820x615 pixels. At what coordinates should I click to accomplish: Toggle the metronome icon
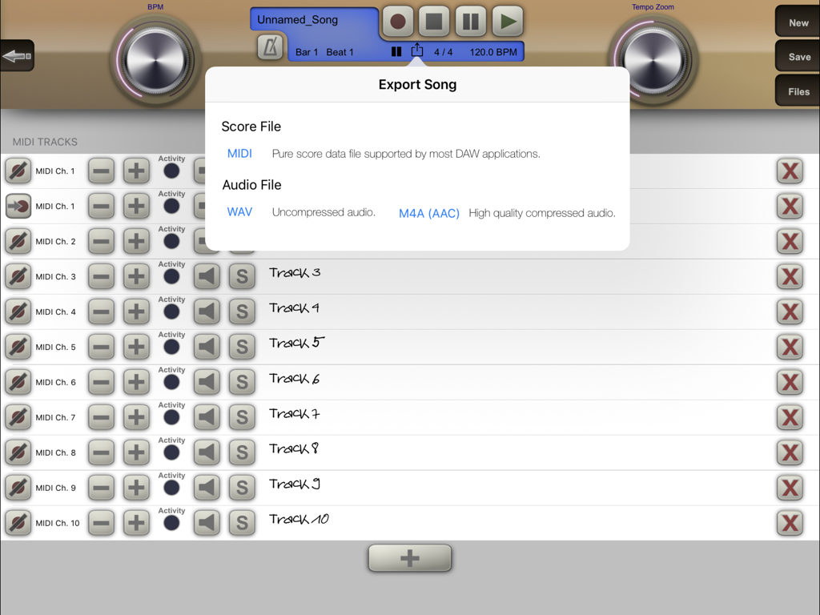click(271, 48)
